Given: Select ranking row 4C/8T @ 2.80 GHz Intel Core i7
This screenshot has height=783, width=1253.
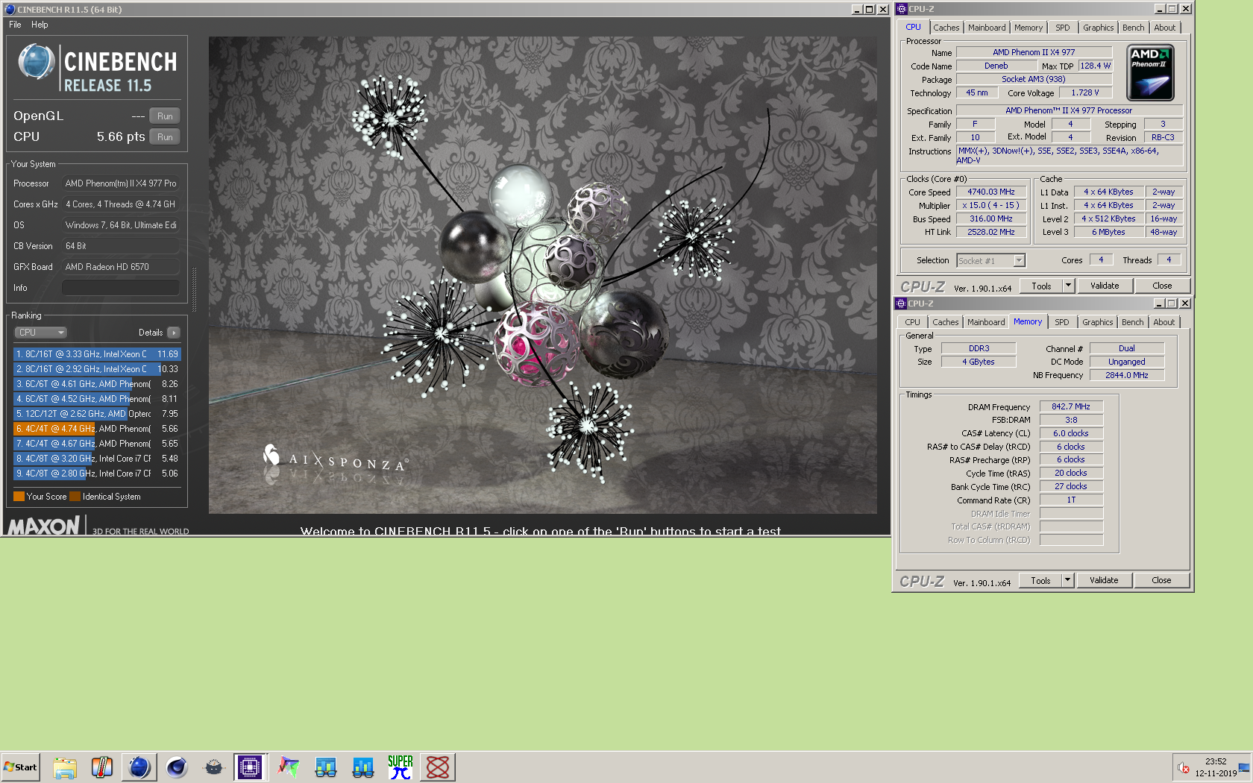Looking at the screenshot, I should coord(97,474).
